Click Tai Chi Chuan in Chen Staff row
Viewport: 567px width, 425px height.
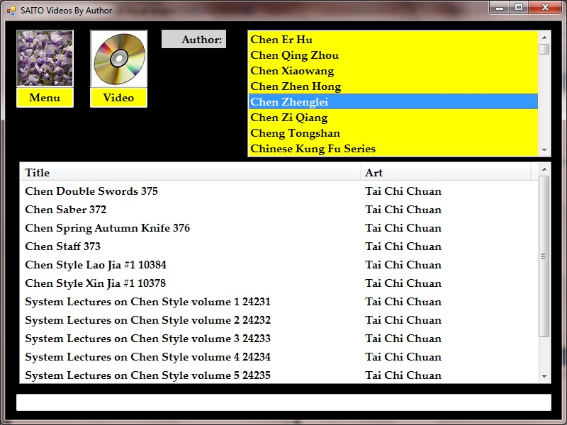403,246
